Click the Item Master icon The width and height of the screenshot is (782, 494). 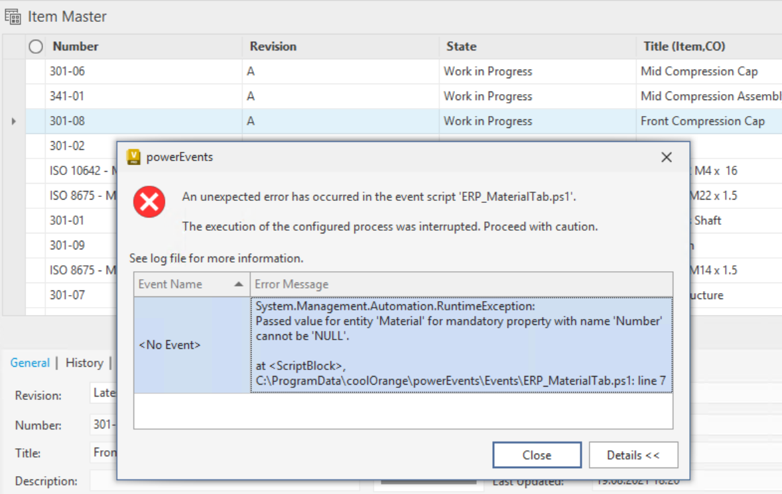pos(12,16)
